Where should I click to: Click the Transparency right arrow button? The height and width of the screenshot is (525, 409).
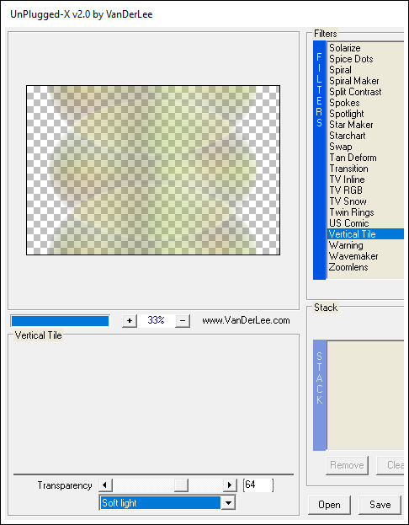pos(230,485)
